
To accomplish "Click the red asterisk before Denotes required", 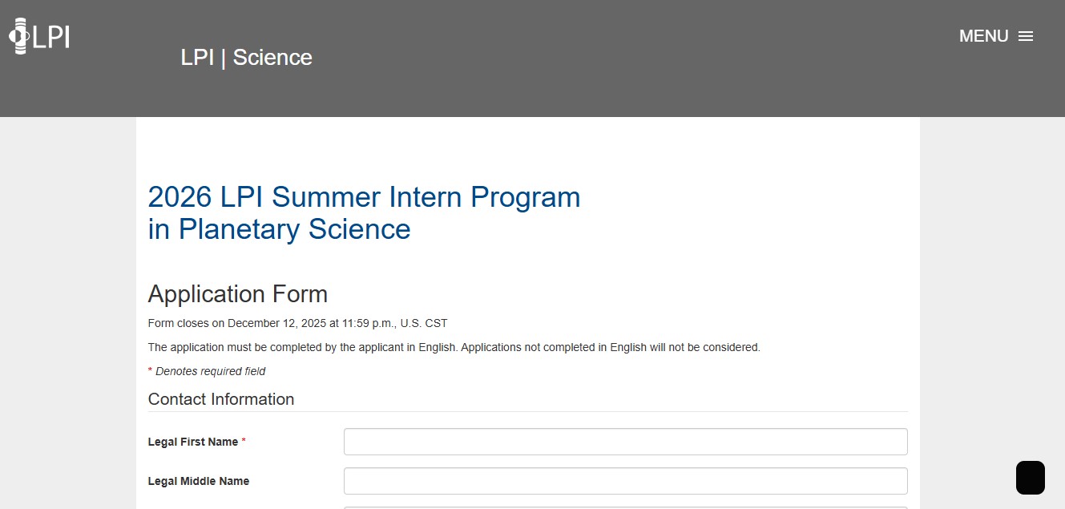I will coord(150,371).
